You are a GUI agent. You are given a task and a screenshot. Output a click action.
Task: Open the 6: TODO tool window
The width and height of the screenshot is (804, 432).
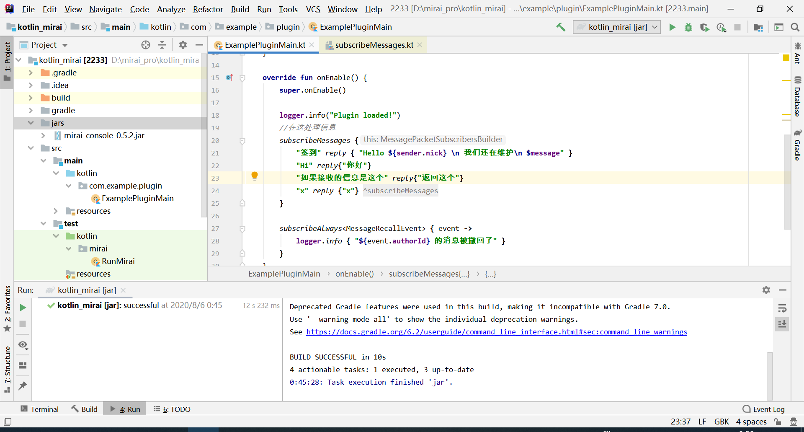172,409
